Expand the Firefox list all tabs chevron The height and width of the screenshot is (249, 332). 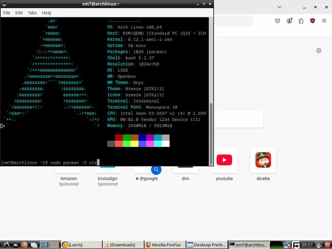click(x=279, y=7)
